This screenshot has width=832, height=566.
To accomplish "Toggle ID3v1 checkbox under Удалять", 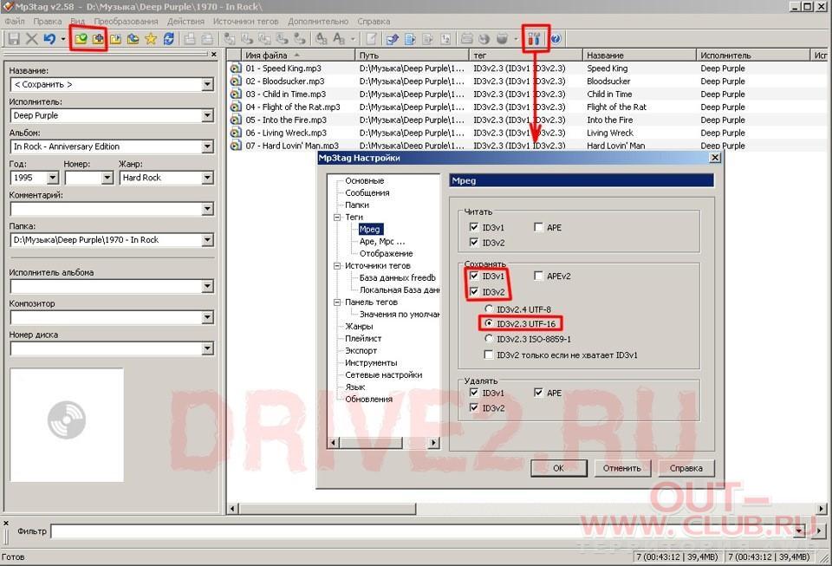I will pyautogui.click(x=474, y=393).
